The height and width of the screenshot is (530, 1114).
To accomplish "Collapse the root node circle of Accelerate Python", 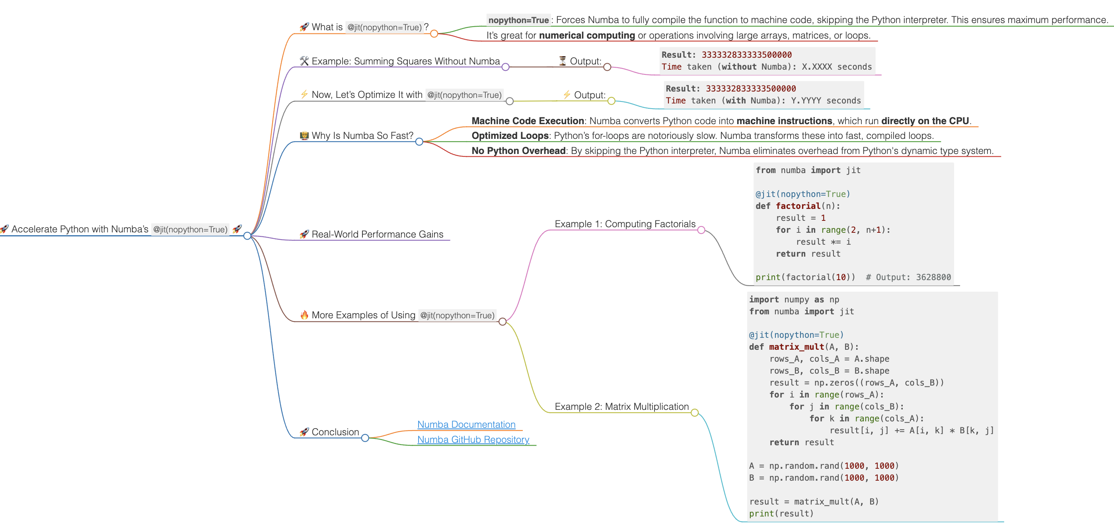I will (247, 236).
